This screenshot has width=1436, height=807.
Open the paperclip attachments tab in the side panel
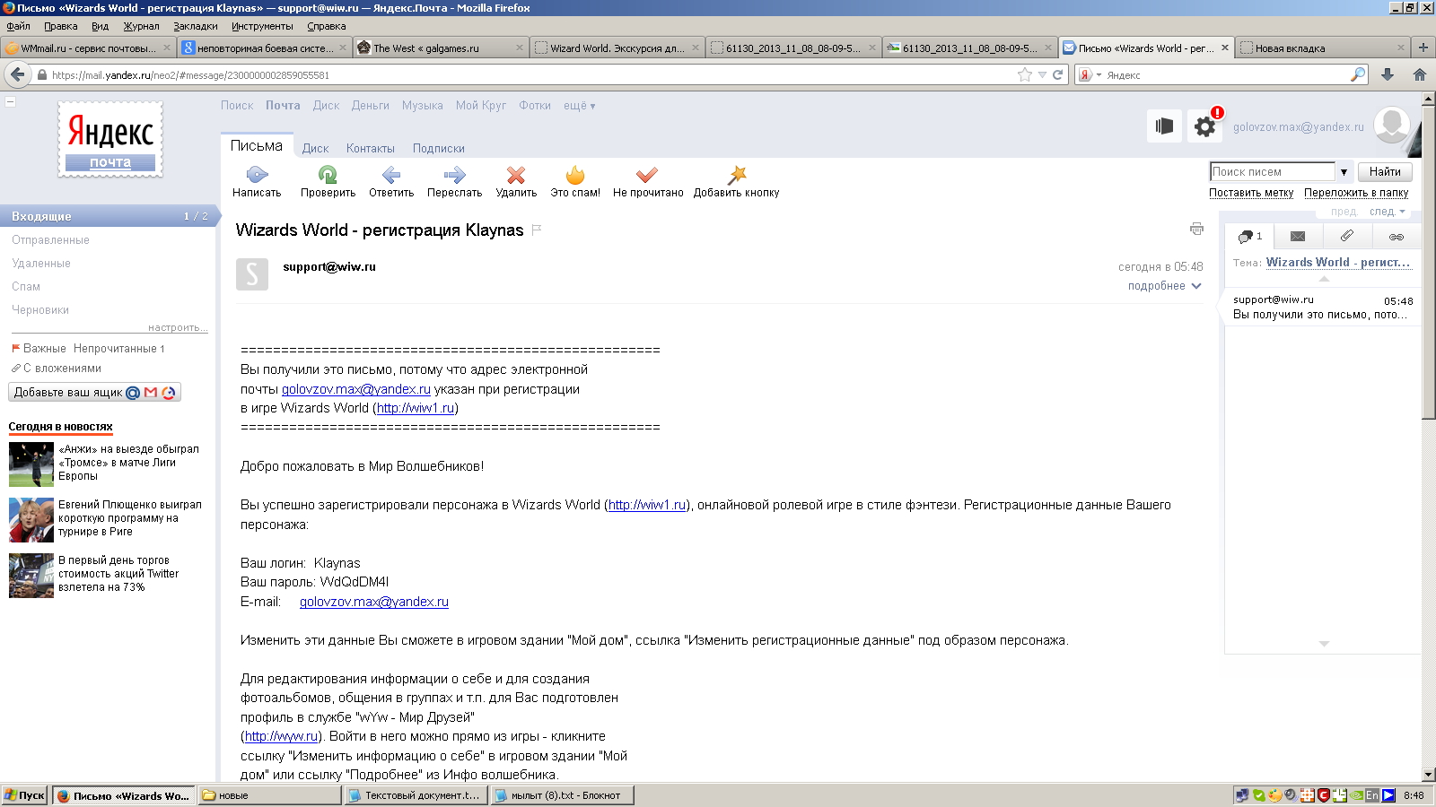coord(1347,237)
